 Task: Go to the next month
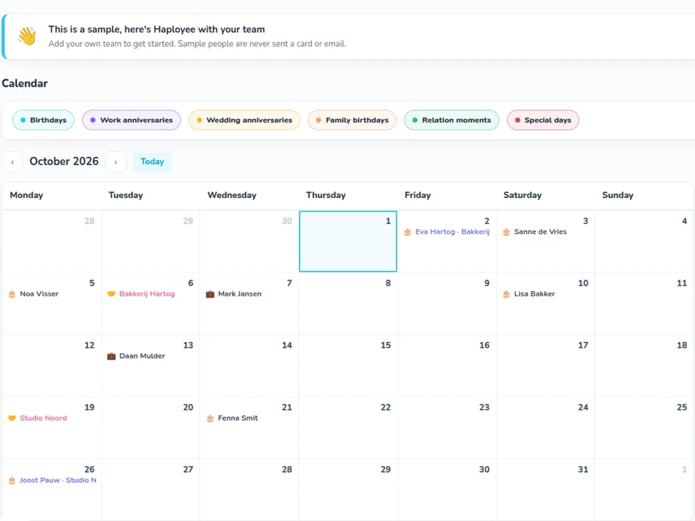coord(116,162)
